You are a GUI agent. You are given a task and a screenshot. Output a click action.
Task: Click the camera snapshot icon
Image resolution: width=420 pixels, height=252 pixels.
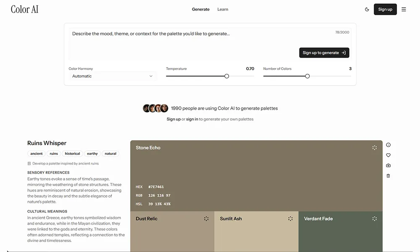click(388, 165)
